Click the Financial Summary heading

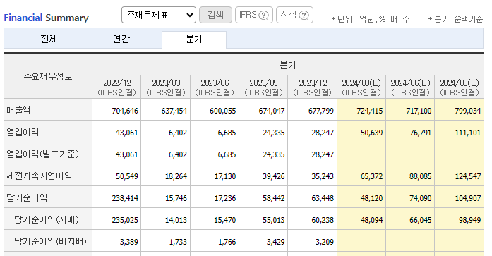coord(46,18)
